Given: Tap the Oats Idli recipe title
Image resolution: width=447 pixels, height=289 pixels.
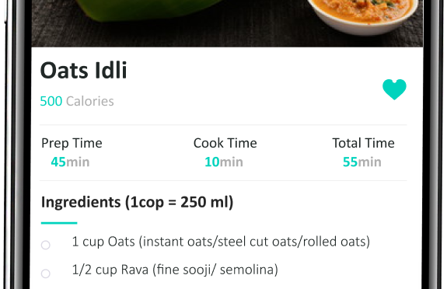Looking at the screenshot, I should (83, 70).
